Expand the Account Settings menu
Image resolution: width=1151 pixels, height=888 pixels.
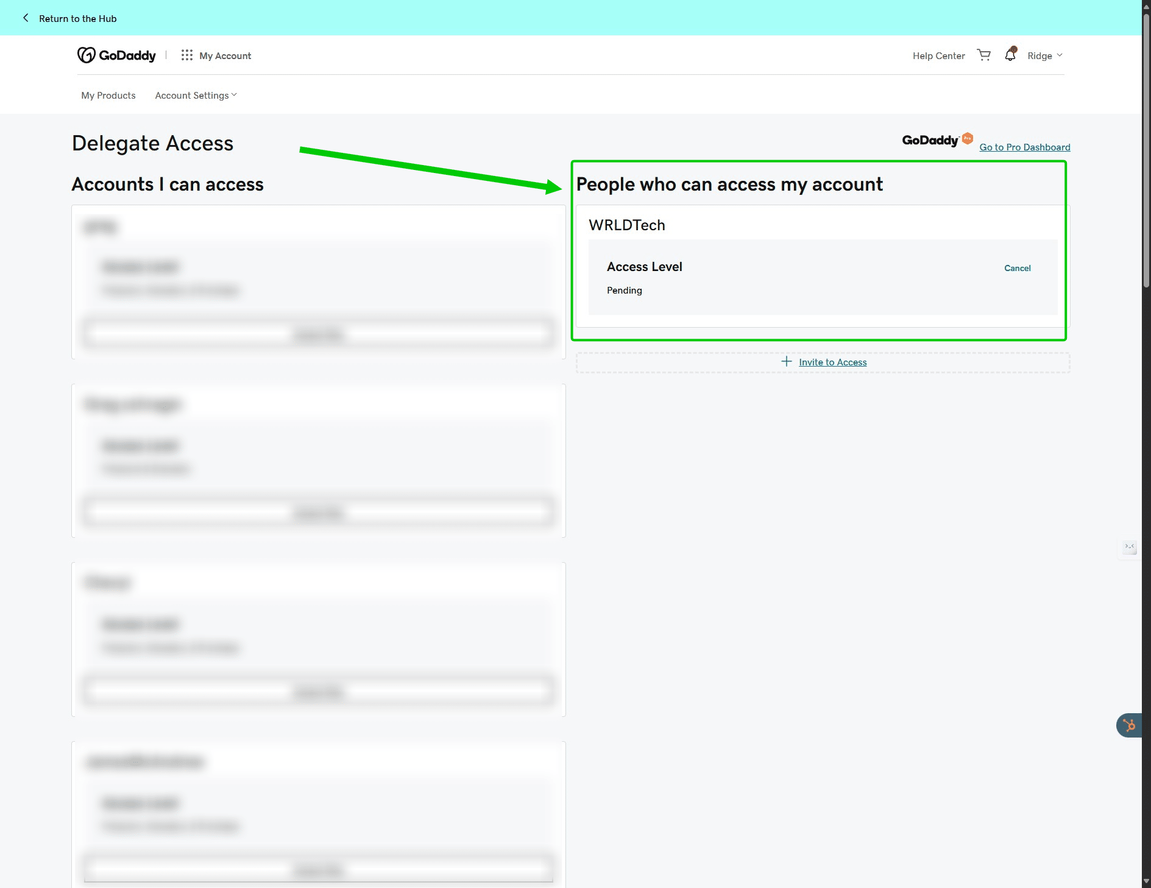click(x=196, y=96)
